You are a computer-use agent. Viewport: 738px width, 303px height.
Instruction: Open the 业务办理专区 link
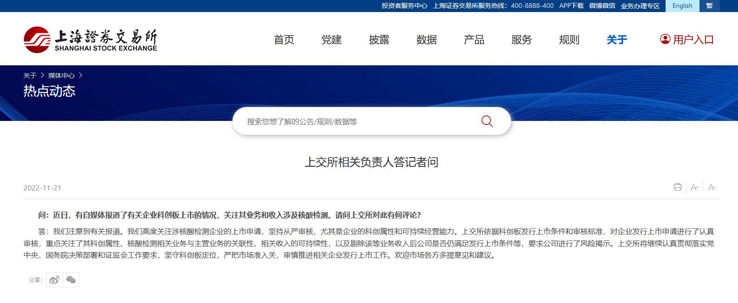tap(640, 6)
